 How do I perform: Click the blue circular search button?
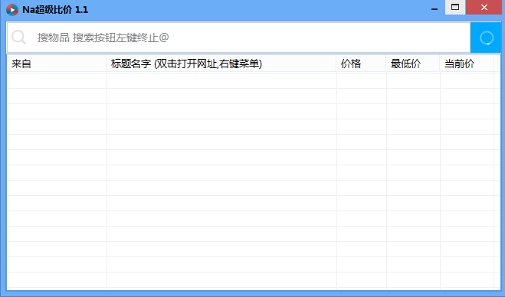click(x=486, y=38)
